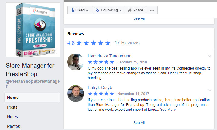The height and width of the screenshot is (130, 217).
Task: Click See More on Patryk Grzyb's review
Action: point(168,110)
